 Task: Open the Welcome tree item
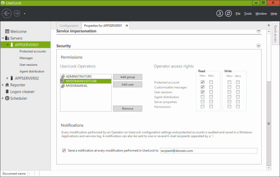18,31
